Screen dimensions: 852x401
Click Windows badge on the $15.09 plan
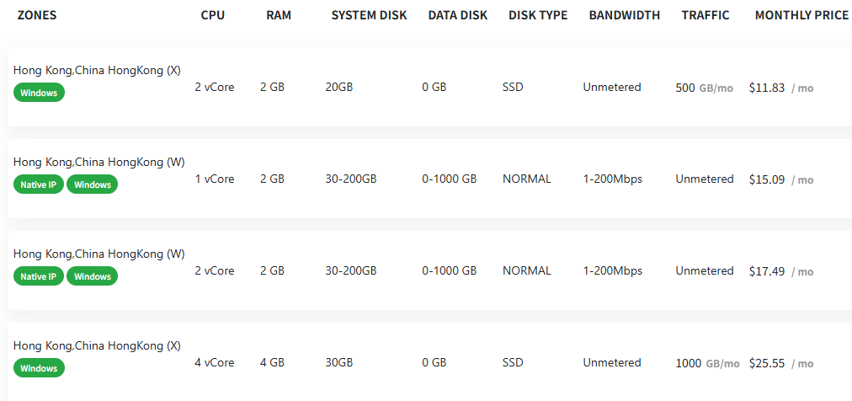(x=93, y=184)
